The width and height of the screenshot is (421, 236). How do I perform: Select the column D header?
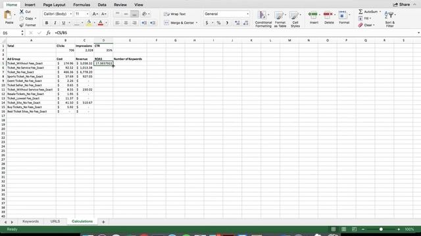(x=103, y=41)
